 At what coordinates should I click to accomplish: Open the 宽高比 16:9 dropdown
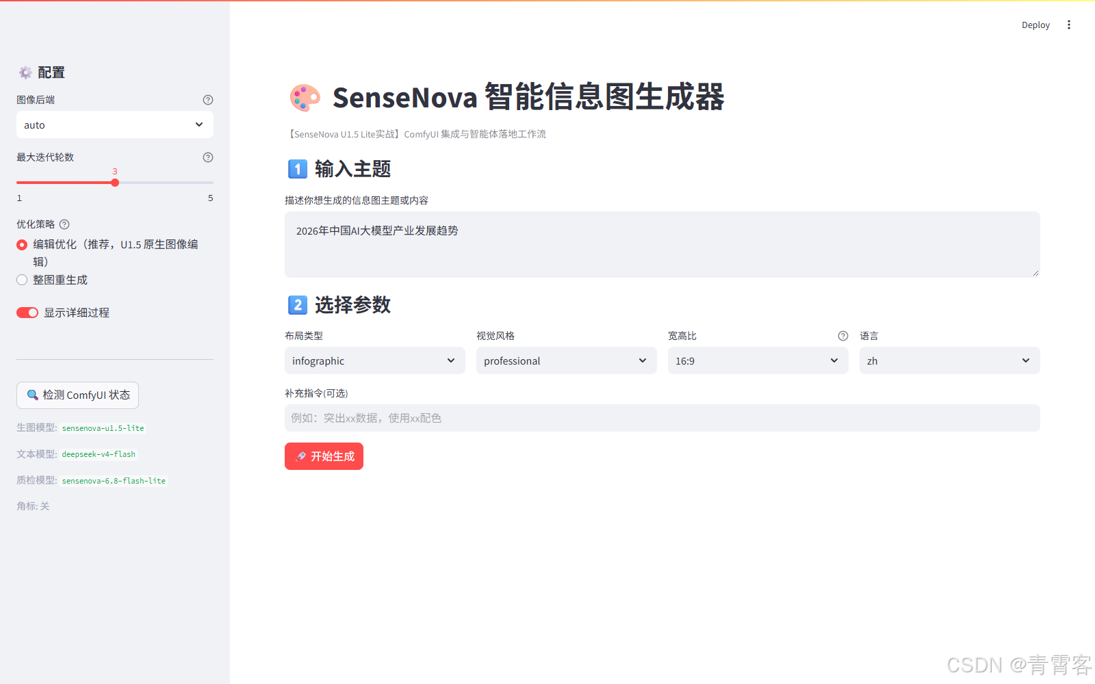click(758, 360)
